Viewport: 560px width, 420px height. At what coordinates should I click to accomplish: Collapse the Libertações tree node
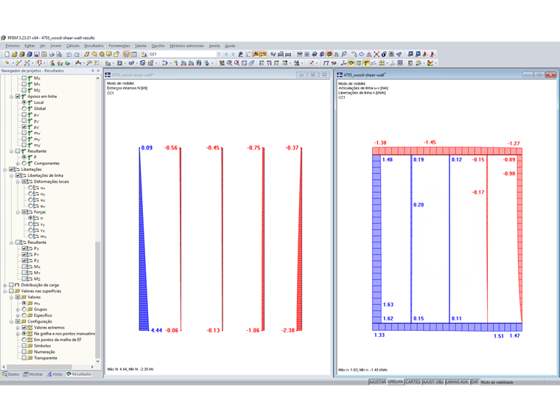5,169
